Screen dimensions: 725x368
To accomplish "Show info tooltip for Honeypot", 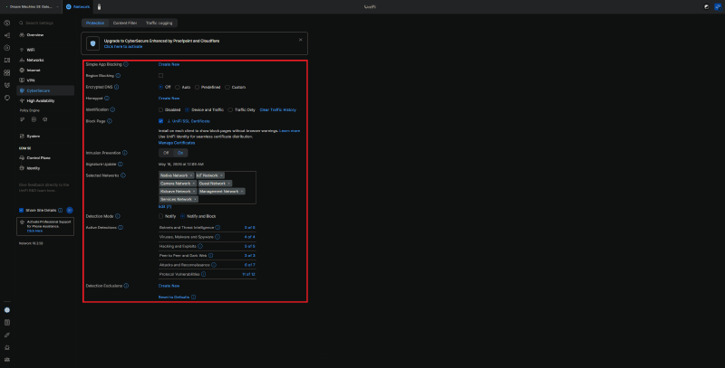I will (x=107, y=99).
